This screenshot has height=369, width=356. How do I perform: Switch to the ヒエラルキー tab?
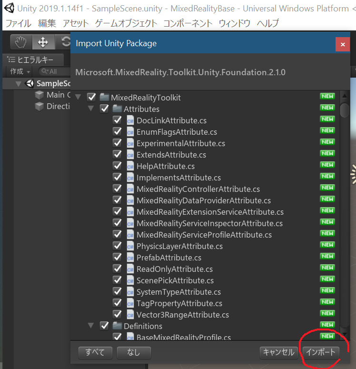point(33,60)
